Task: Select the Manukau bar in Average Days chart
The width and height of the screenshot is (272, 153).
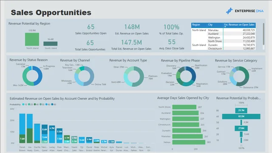Action: coord(187,136)
